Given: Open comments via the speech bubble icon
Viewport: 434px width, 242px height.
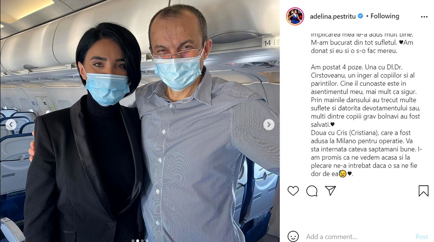Looking at the screenshot, I should [312, 191].
